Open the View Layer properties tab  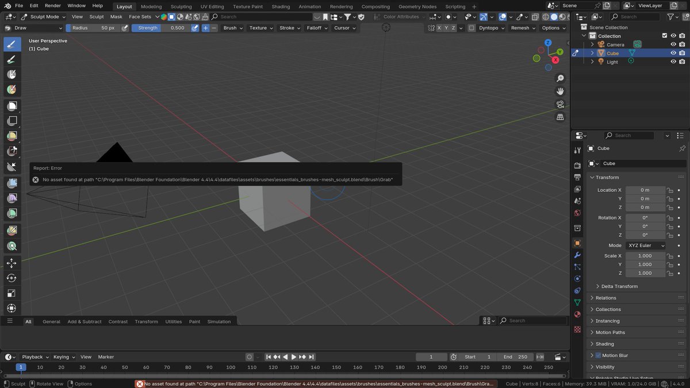point(577,189)
